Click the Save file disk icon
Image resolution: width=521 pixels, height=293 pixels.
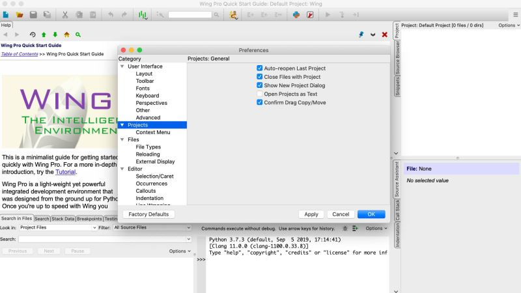click(33, 14)
